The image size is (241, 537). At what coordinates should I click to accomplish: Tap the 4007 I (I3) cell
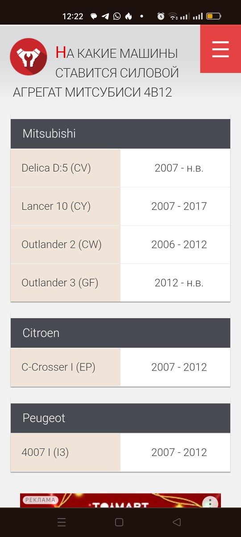(66, 452)
